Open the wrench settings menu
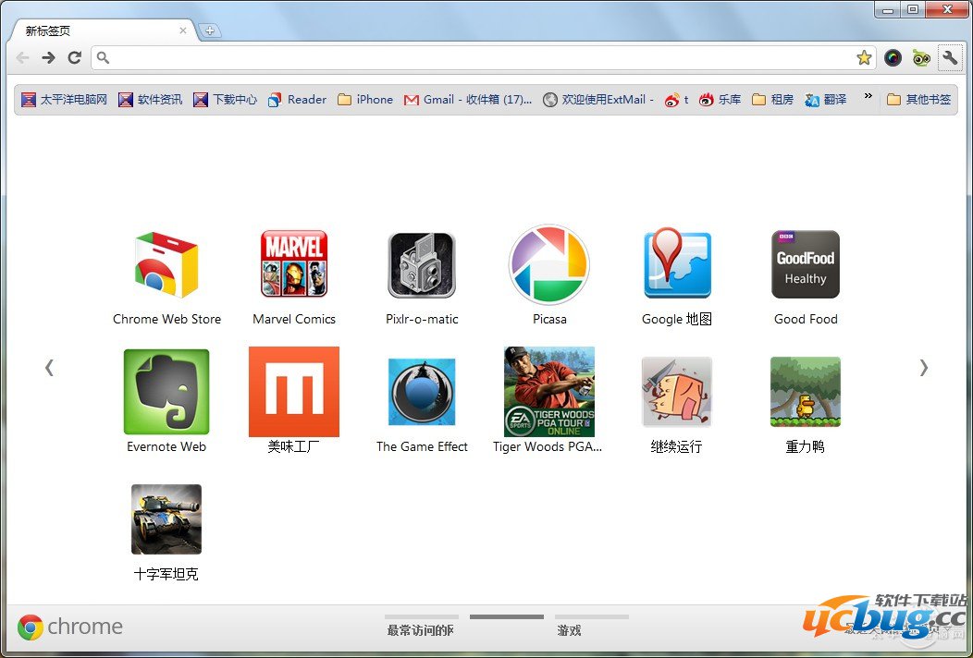Viewport: 973px width, 658px height. [x=950, y=58]
